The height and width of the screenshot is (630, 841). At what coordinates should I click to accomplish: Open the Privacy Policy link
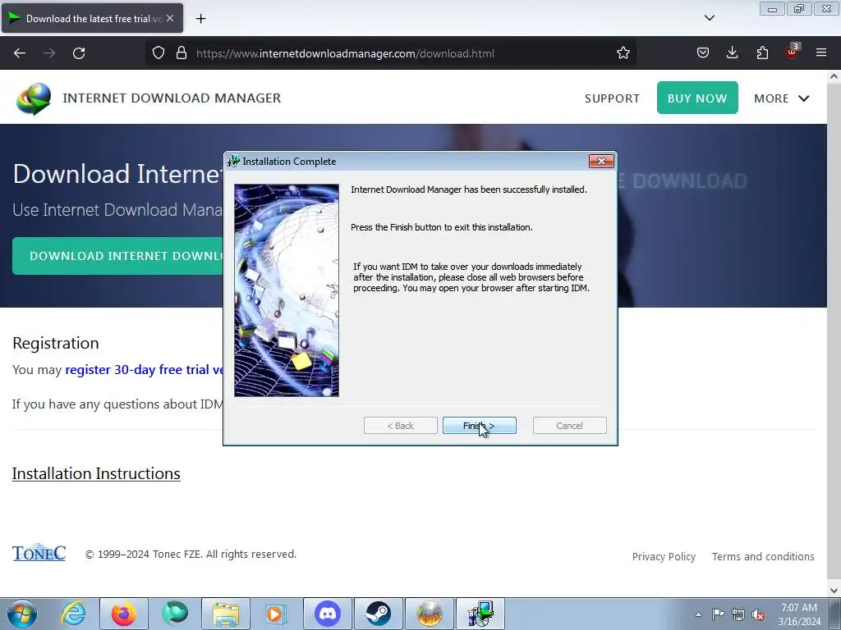pyautogui.click(x=664, y=557)
